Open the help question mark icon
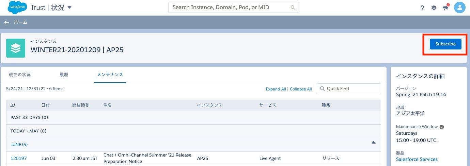 click(x=422, y=8)
